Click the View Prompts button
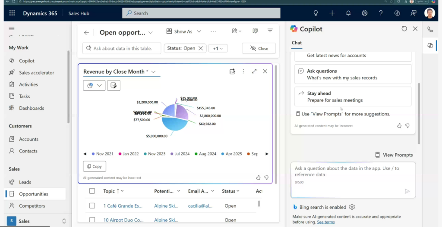The height and width of the screenshot is (227, 442). 394,155
